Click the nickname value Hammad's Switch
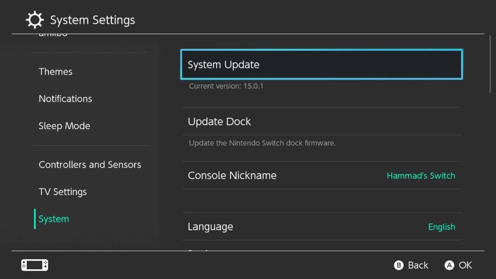The image size is (496, 279). (x=420, y=175)
